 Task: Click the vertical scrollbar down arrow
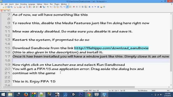coord(171,85)
